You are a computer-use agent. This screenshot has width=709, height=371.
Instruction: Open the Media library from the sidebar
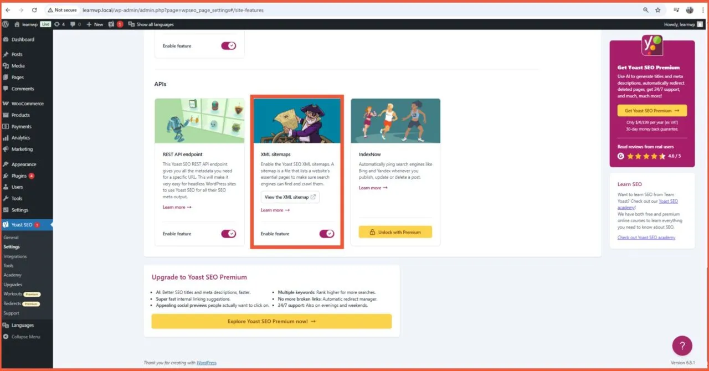18,65
